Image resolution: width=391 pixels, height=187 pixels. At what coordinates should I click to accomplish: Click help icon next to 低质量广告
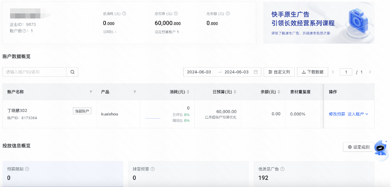(x=282, y=169)
